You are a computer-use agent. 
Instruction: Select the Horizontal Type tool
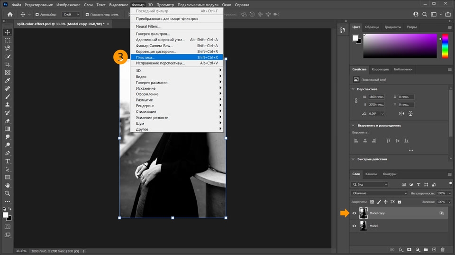coord(8,161)
